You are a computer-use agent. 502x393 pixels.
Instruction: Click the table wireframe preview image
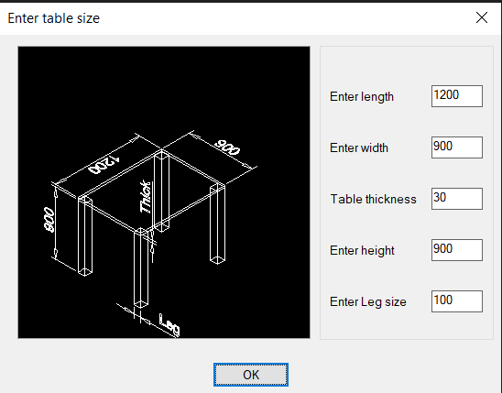(x=164, y=192)
